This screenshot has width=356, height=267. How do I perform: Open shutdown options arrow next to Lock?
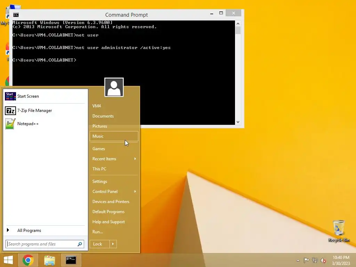point(113,244)
